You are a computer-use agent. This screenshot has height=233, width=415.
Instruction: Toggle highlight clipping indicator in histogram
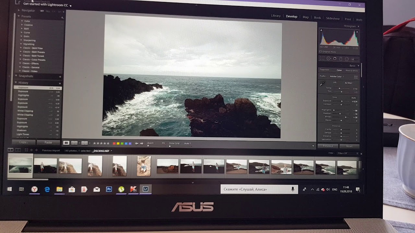(357, 32)
